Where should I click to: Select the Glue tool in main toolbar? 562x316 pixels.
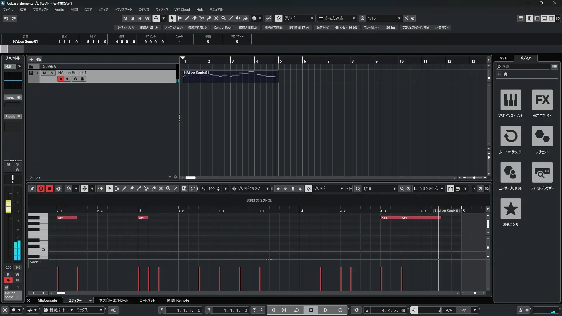point(209,18)
